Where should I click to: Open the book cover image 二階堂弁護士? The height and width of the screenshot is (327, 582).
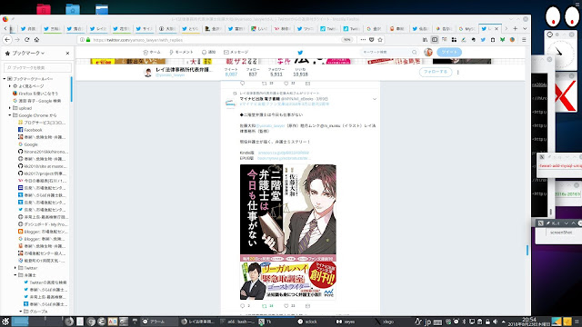(288, 210)
